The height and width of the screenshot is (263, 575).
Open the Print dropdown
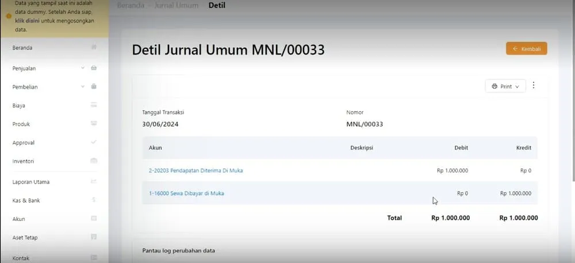[505, 86]
